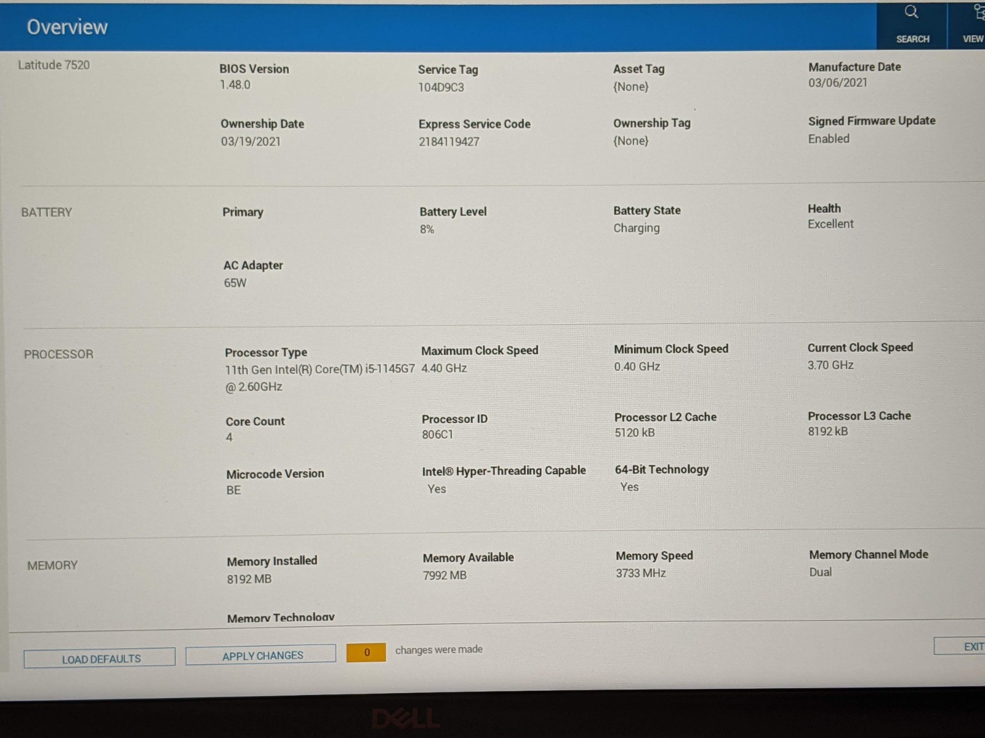Click the Ownership Tag {None} value
Image resolution: width=985 pixels, height=738 pixels.
pyautogui.click(x=630, y=141)
